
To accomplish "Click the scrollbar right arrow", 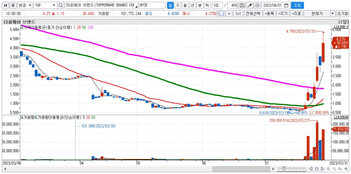I will [273, 169].
